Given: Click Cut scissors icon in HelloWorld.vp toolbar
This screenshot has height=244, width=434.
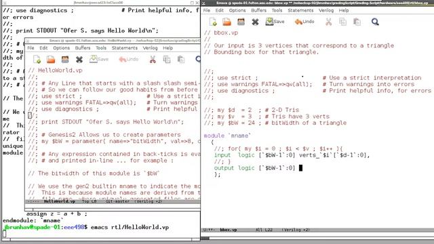Looking at the screenshot, I should click(x=153, y=59).
